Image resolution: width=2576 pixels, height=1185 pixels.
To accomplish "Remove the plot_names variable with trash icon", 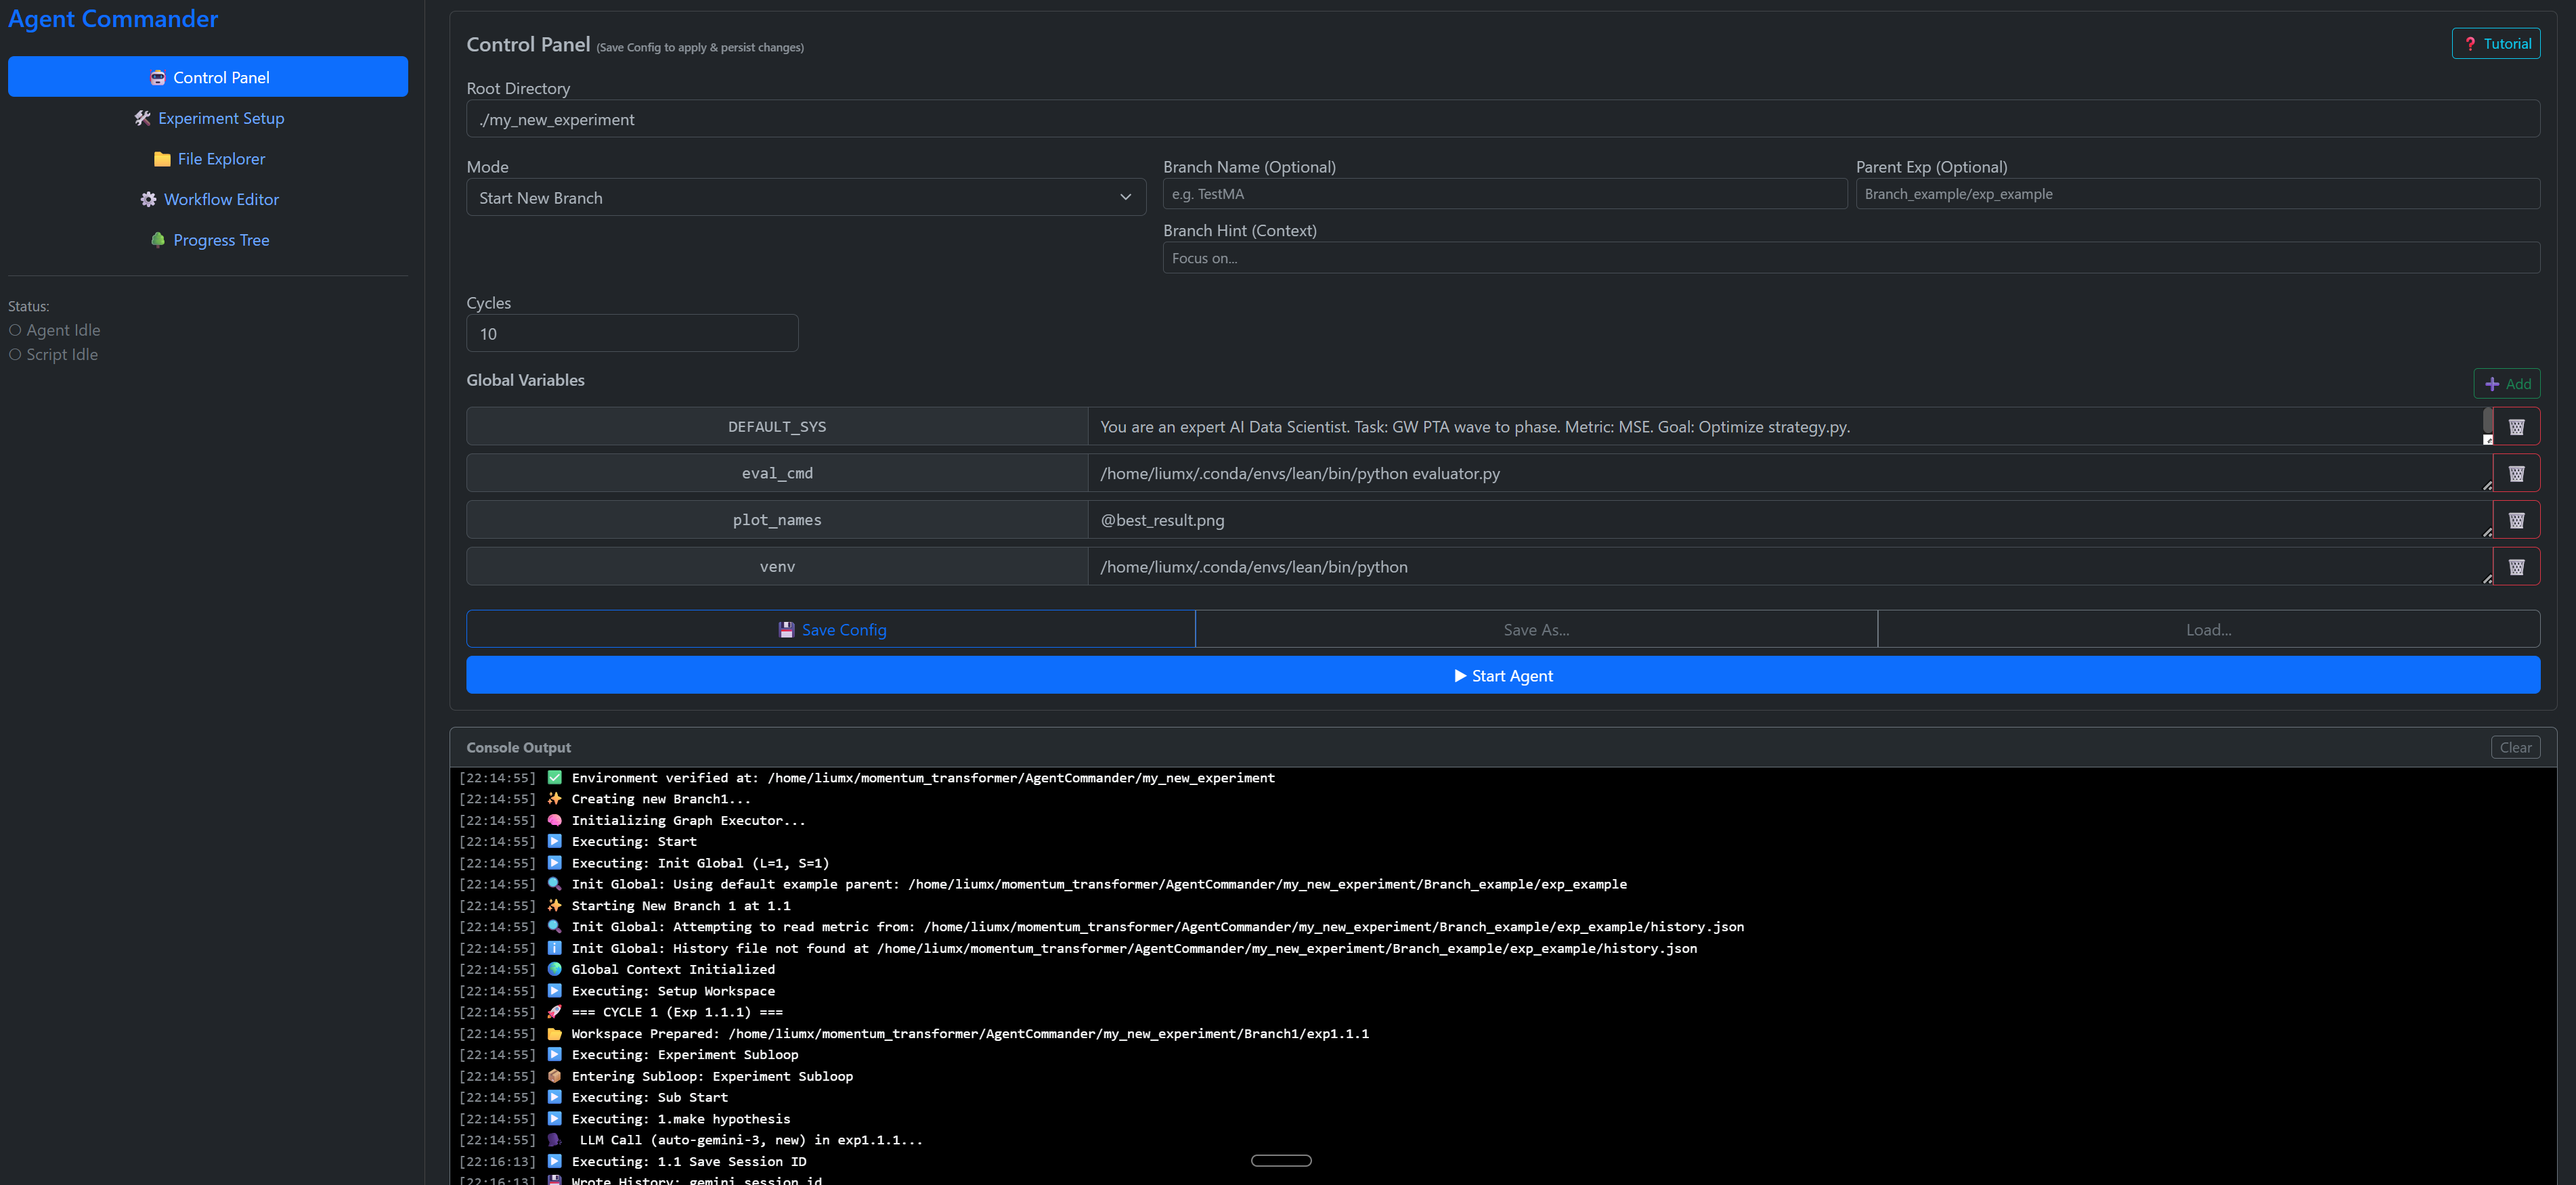I will coord(2516,520).
